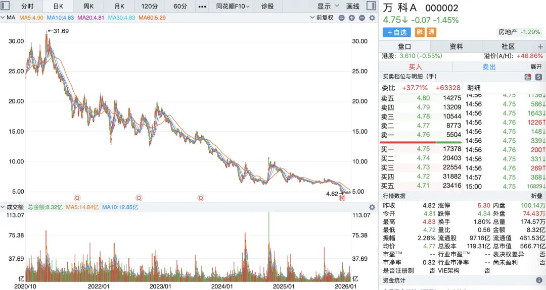Open the 资料 tab
546x290 pixels.
click(x=456, y=46)
